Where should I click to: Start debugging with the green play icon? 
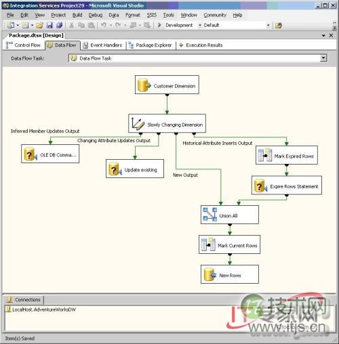159,25
